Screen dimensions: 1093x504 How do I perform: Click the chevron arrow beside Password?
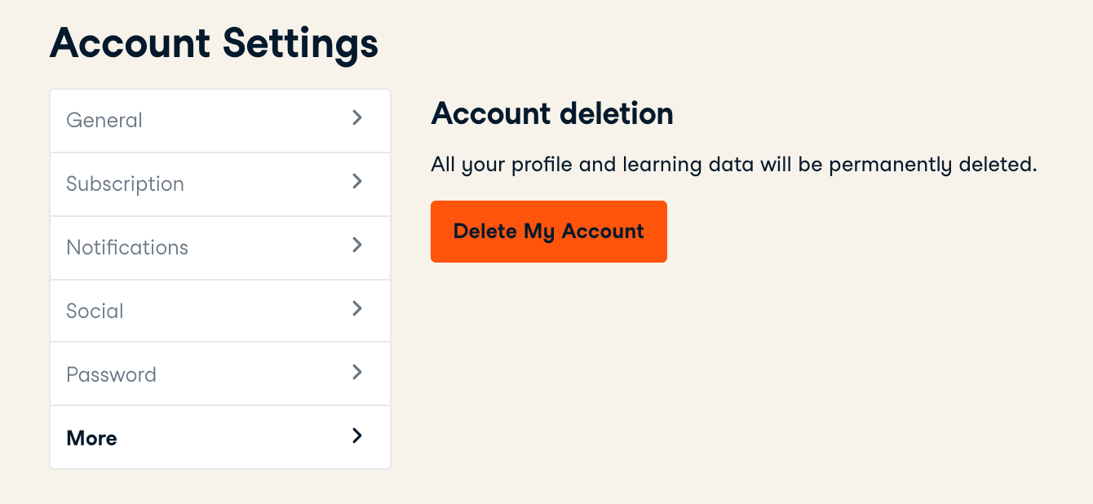356,373
